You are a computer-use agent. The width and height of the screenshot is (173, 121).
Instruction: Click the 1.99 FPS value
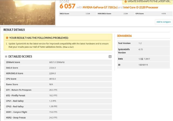coord(53,107)
